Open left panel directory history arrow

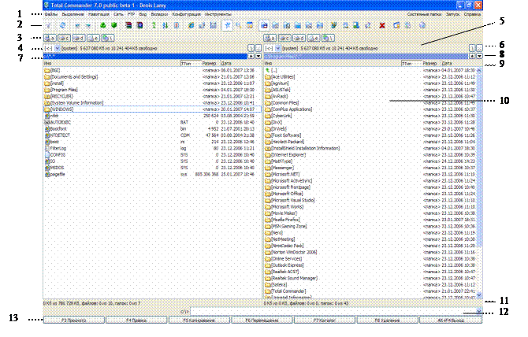pos(258,56)
